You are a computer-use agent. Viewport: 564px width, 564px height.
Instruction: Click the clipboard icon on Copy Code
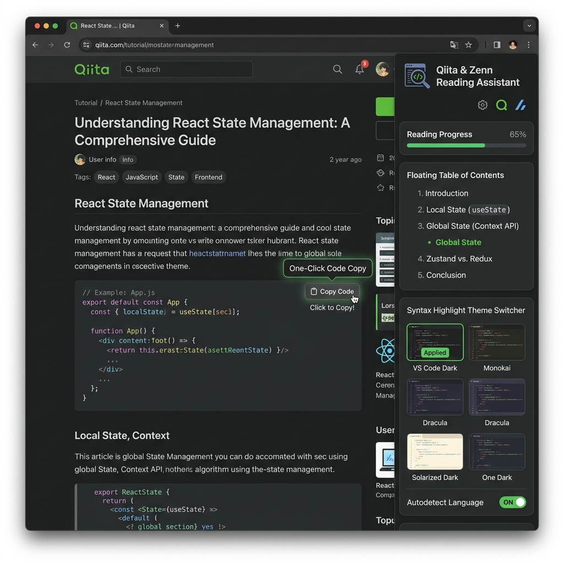click(x=313, y=292)
